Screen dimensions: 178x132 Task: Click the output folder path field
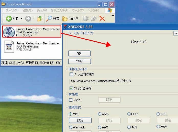[124, 81]
